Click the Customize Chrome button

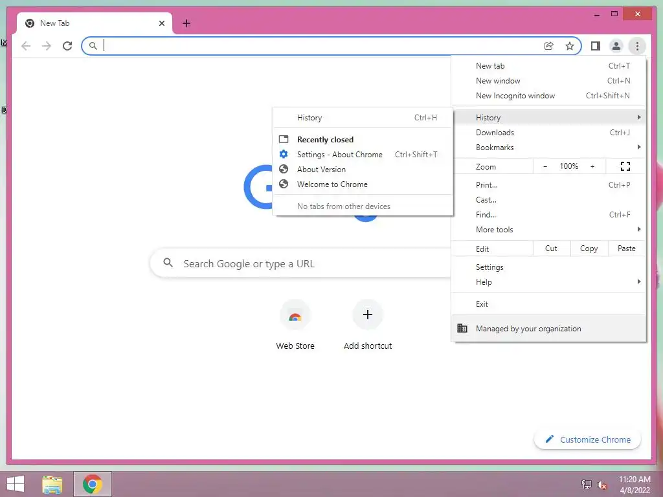point(587,439)
